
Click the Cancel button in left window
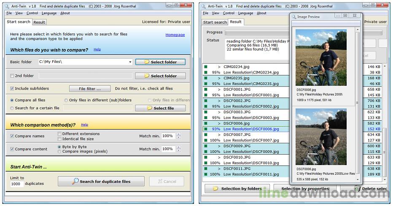point(167,182)
